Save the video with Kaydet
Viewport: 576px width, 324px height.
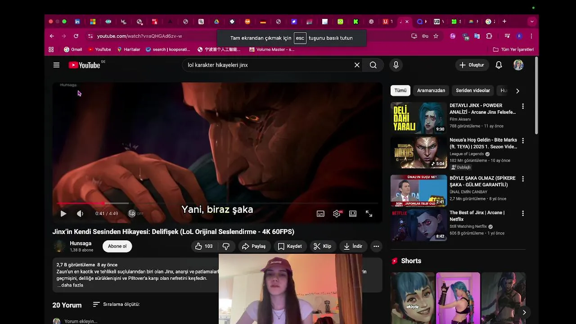(x=290, y=246)
